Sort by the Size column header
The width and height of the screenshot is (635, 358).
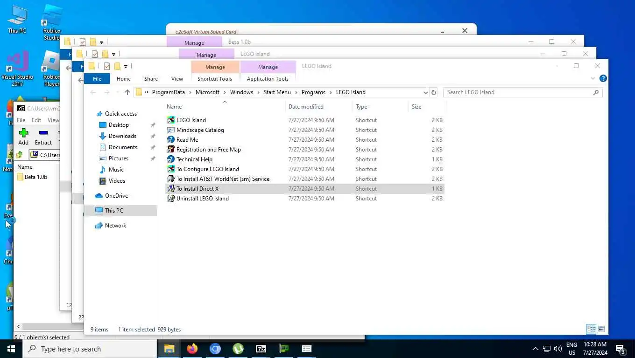[x=427, y=107]
